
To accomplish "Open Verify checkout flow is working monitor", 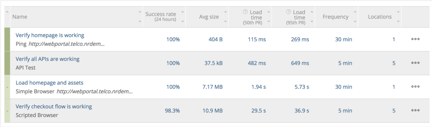I will (54, 106).
